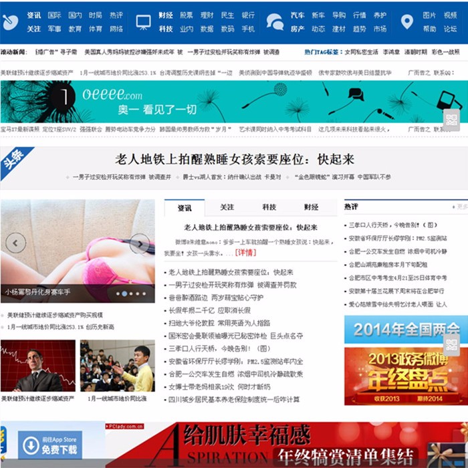
Task: Click the QR code icon on teal banner
Action: tap(451, 120)
